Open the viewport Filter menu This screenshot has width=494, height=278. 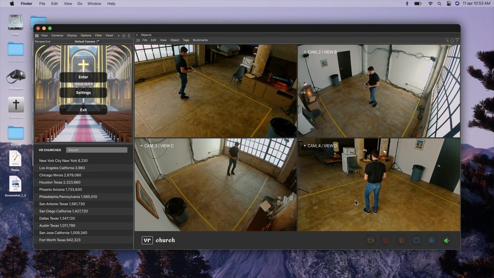pyautogui.click(x=99, y=36)
